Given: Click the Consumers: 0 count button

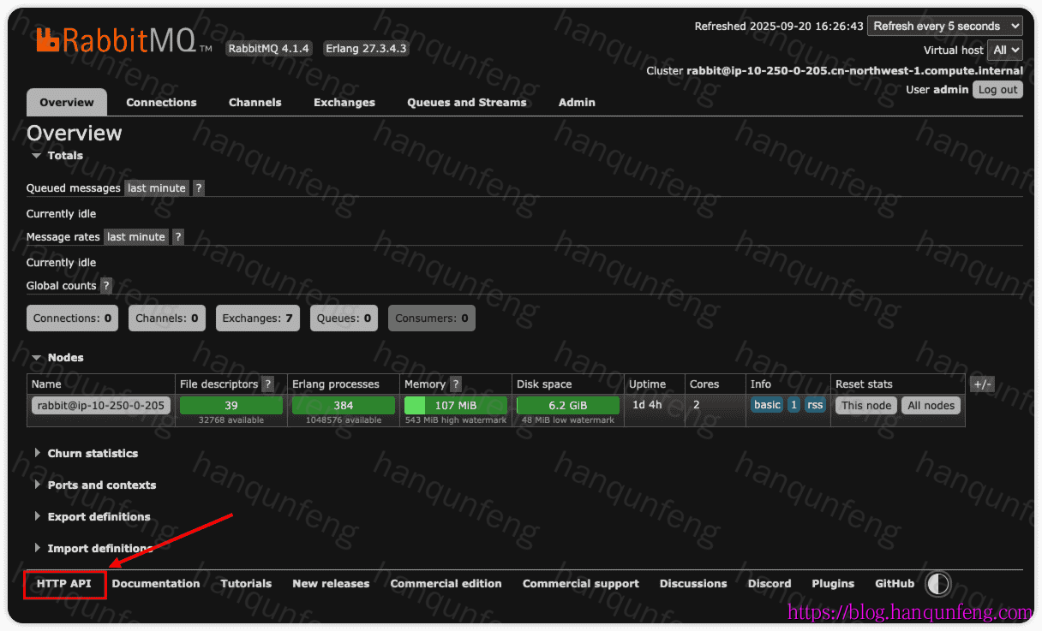Looking at the screenshot, I should pyautogui.click(x=432, y=318).
